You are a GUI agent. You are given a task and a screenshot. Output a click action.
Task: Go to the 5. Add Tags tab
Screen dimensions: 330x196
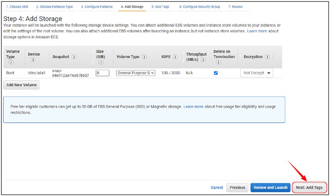click(x=160, y=7)
